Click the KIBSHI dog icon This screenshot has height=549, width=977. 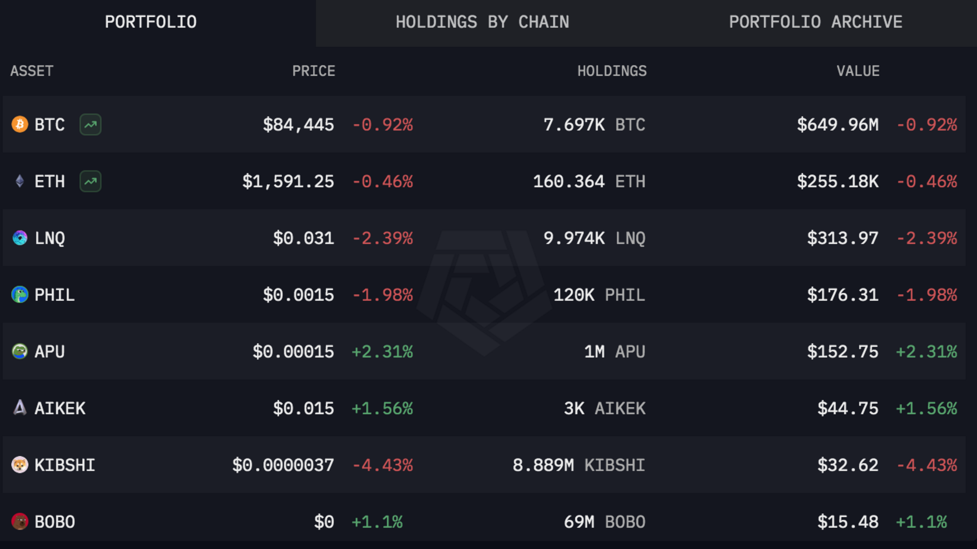coord(20,465)
